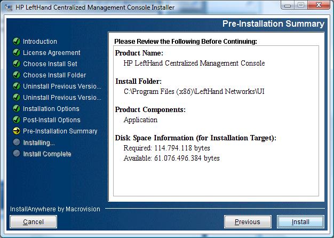Click the Install Folder heading
334x238 pixels.
(x=139, y=81)
